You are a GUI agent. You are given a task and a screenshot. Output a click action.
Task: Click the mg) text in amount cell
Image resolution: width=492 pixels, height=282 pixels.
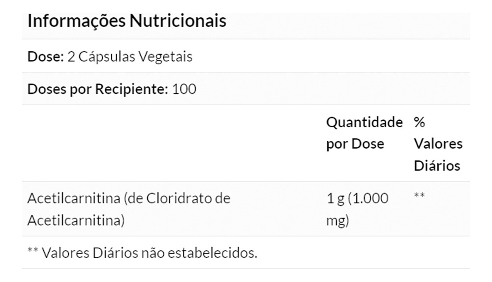tap(337, 221)
